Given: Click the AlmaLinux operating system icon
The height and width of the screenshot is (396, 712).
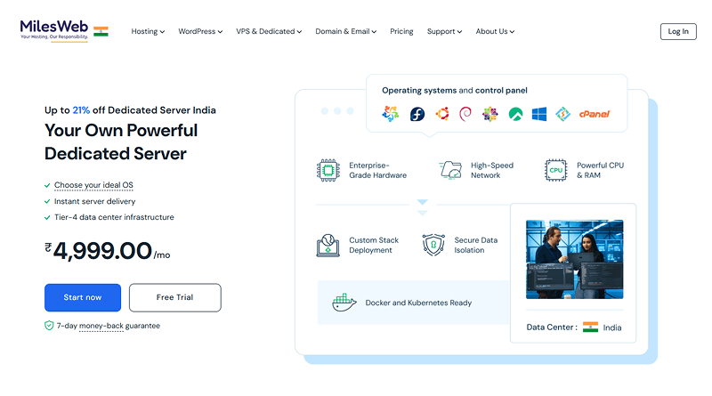Looking at the screenshot, I should point(390,114).
